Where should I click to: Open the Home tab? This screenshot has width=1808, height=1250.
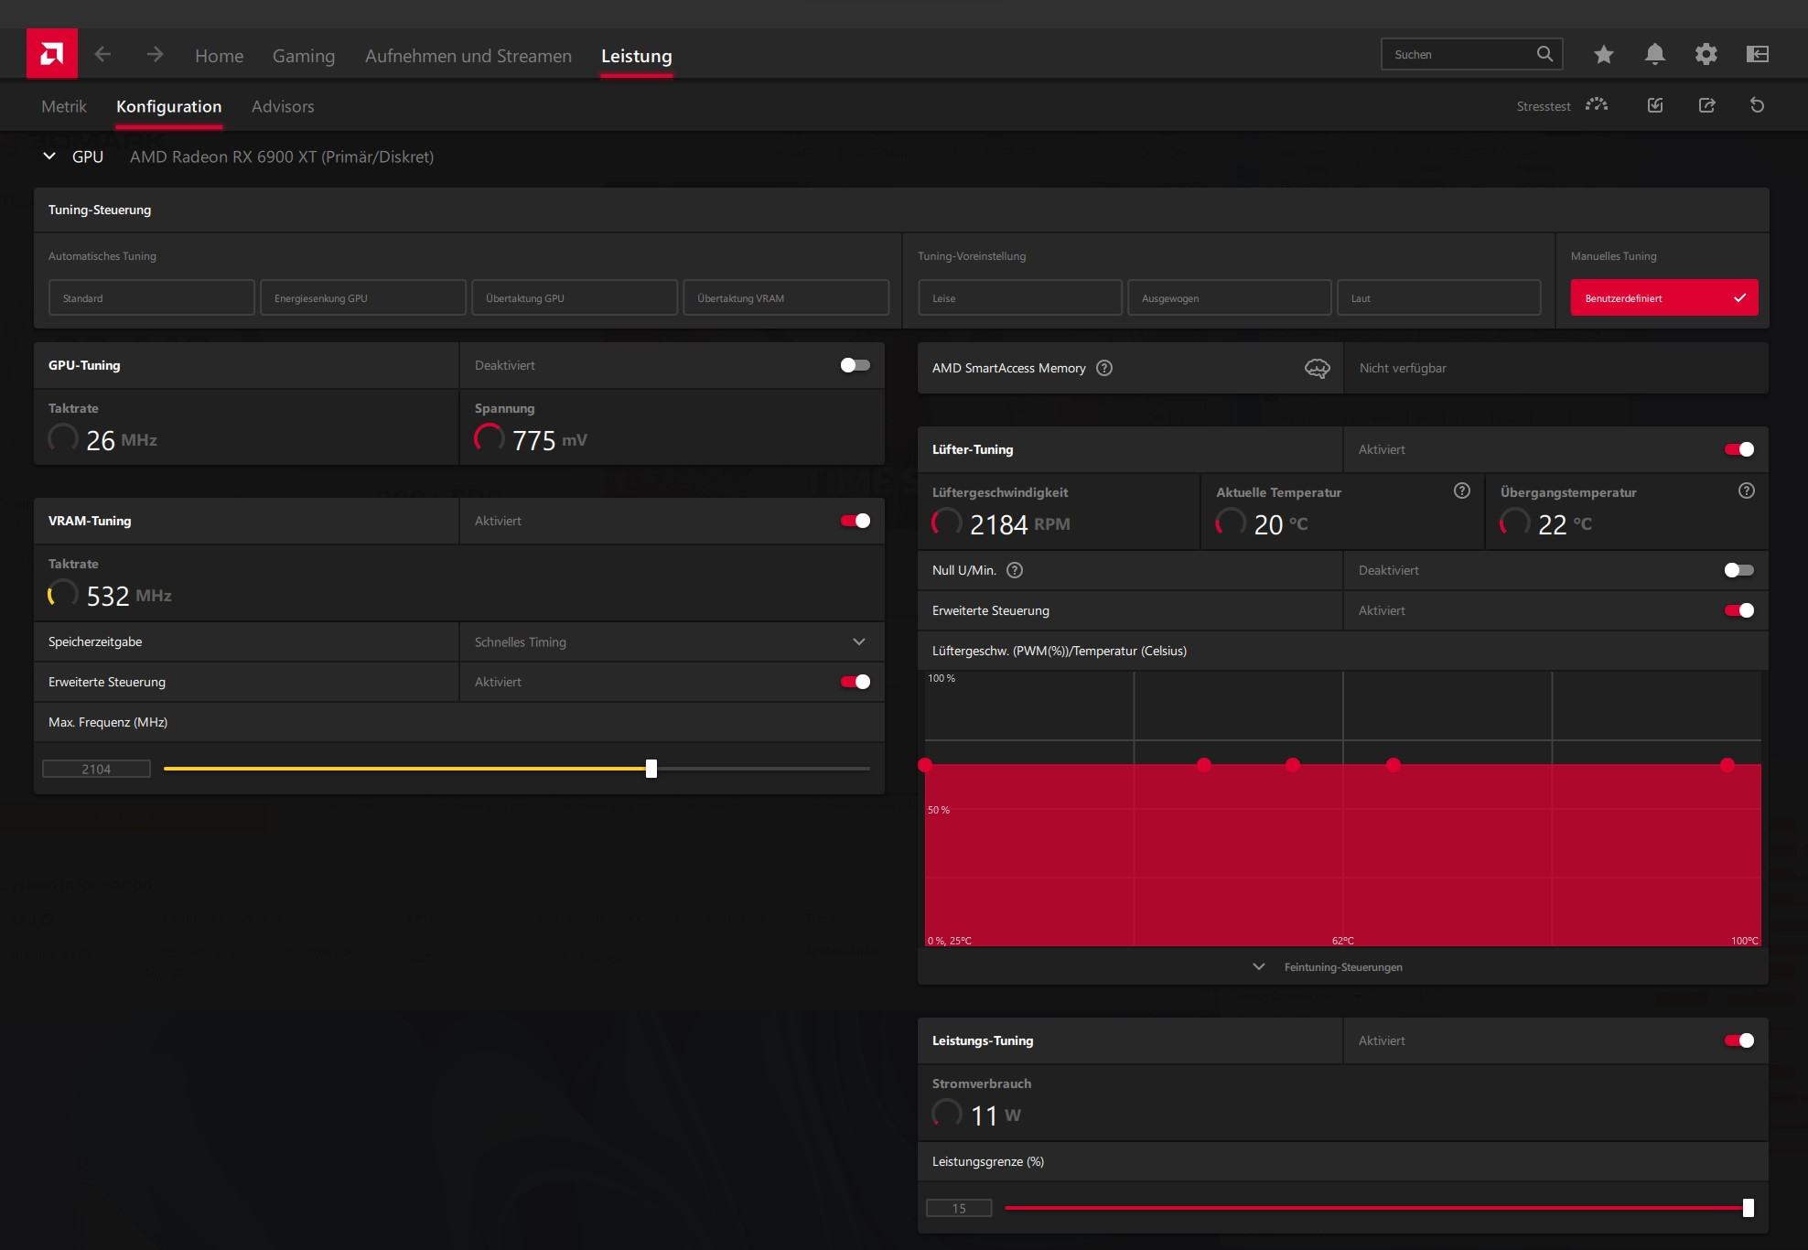(x=219, y=56)
